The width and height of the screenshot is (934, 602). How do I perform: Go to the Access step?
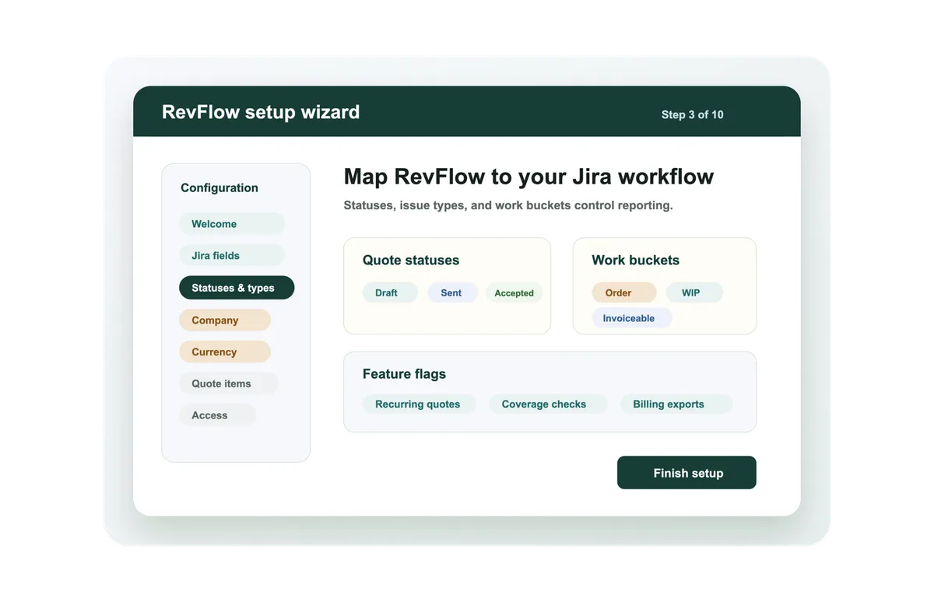[217, 415]
